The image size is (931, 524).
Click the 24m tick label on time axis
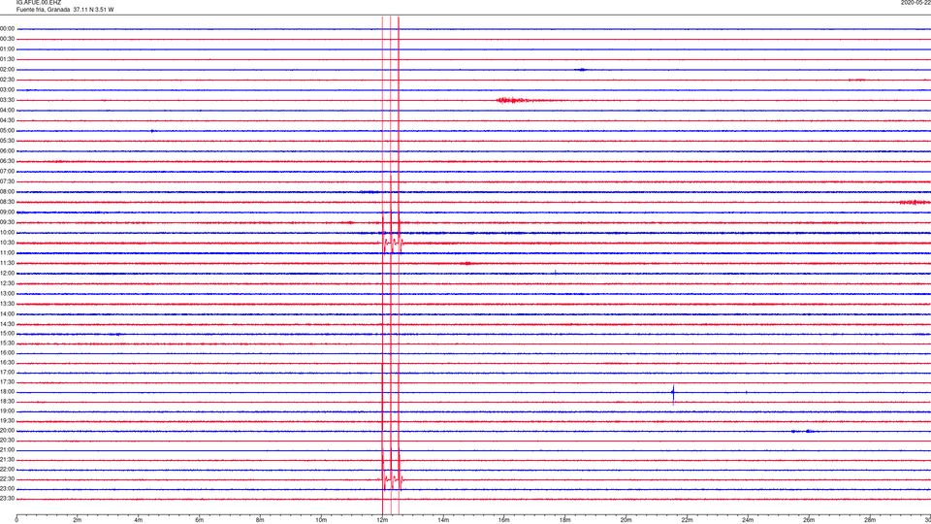(748, 520)
